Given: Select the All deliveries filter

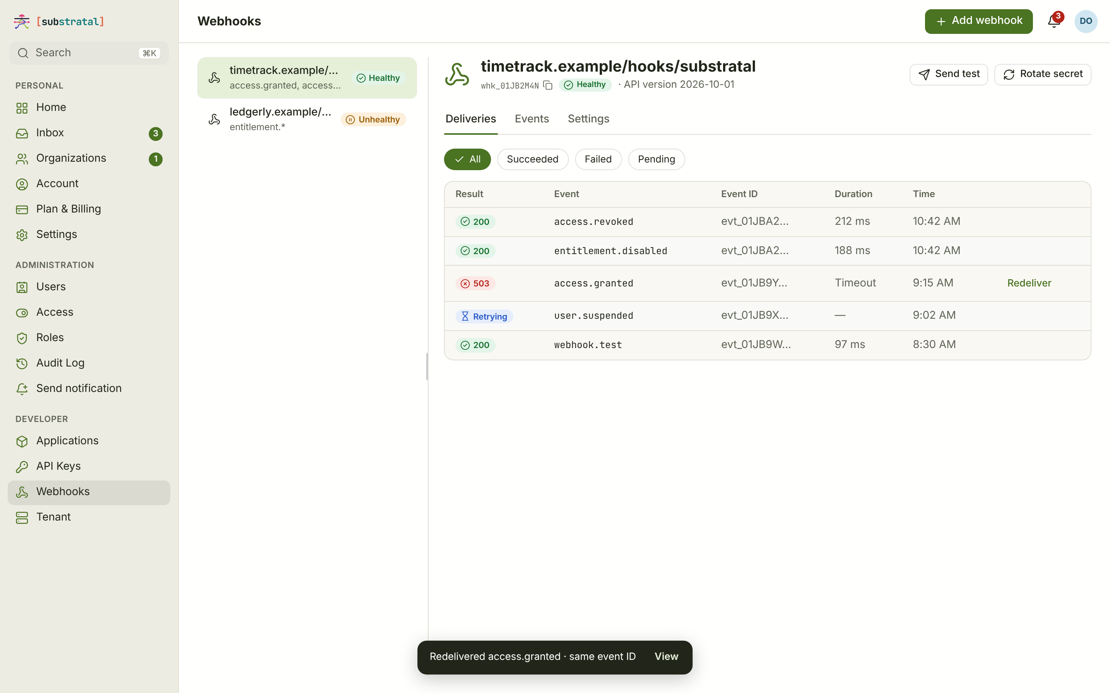Looking at the screenshot, I should (467, 159).
